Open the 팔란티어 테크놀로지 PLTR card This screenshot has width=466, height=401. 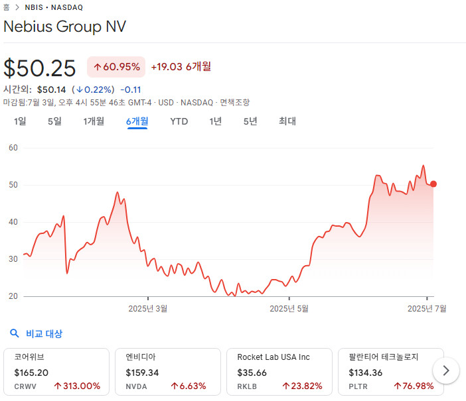pos(390,371)
